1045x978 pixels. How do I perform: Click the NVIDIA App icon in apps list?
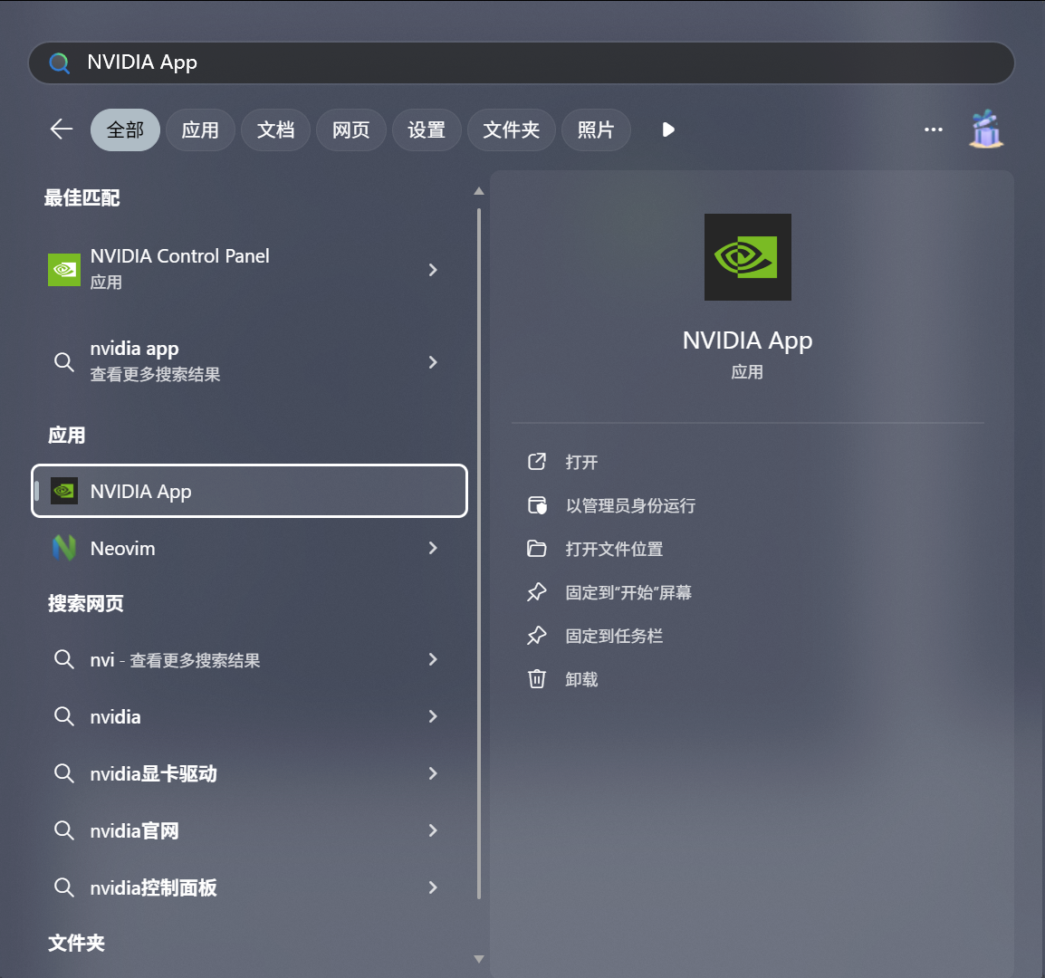(x=64, y=491)
